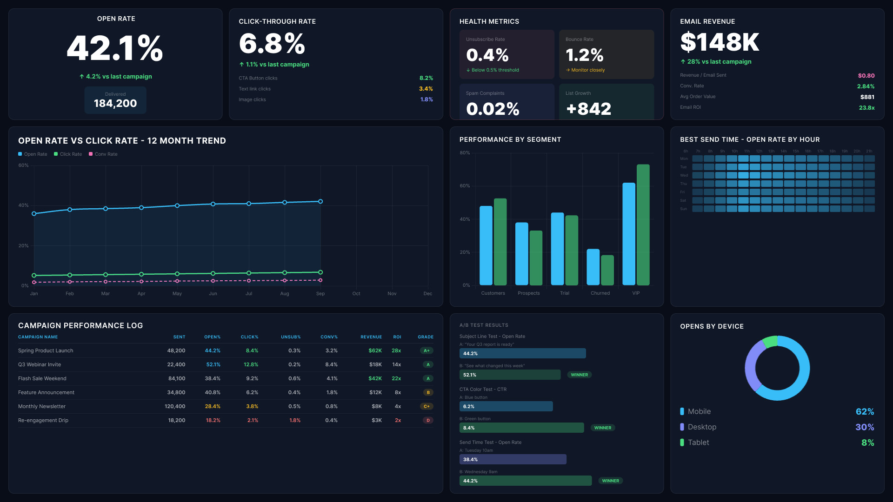Select the Feature Announcement campaign row

pos(226,392)
